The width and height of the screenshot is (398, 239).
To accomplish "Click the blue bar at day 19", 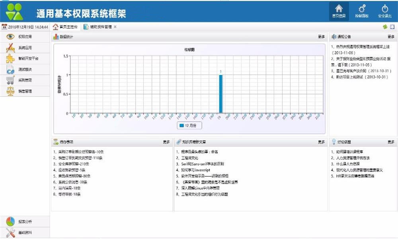I will [220, 94].
